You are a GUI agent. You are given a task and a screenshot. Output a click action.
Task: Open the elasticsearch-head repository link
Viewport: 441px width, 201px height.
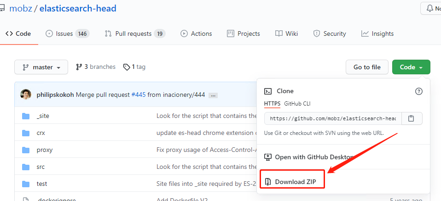[x=78, y=8]
